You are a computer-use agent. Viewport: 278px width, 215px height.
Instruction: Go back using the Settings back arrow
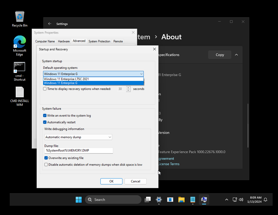click(x=50, y=24)
